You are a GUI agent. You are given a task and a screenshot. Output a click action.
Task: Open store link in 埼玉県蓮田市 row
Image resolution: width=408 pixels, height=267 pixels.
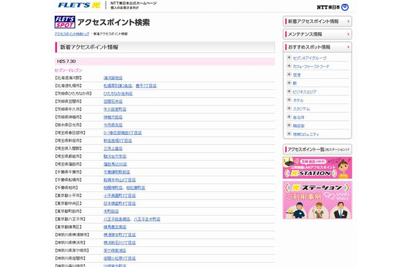(x=115, y=164)
